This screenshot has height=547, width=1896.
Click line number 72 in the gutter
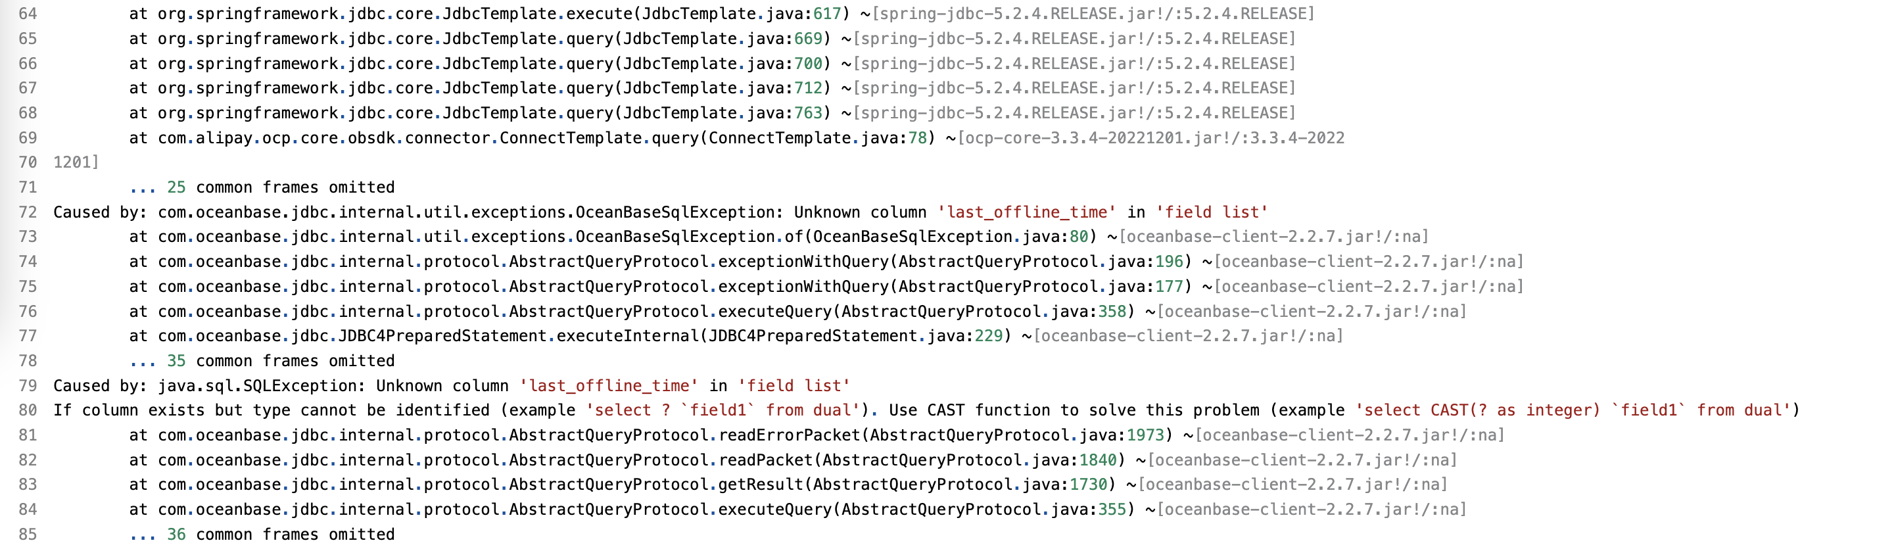point(27,212)
